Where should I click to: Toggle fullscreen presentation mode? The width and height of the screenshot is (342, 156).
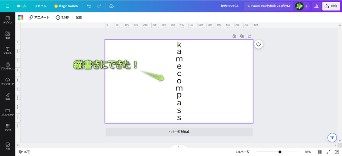click(328, 152)
